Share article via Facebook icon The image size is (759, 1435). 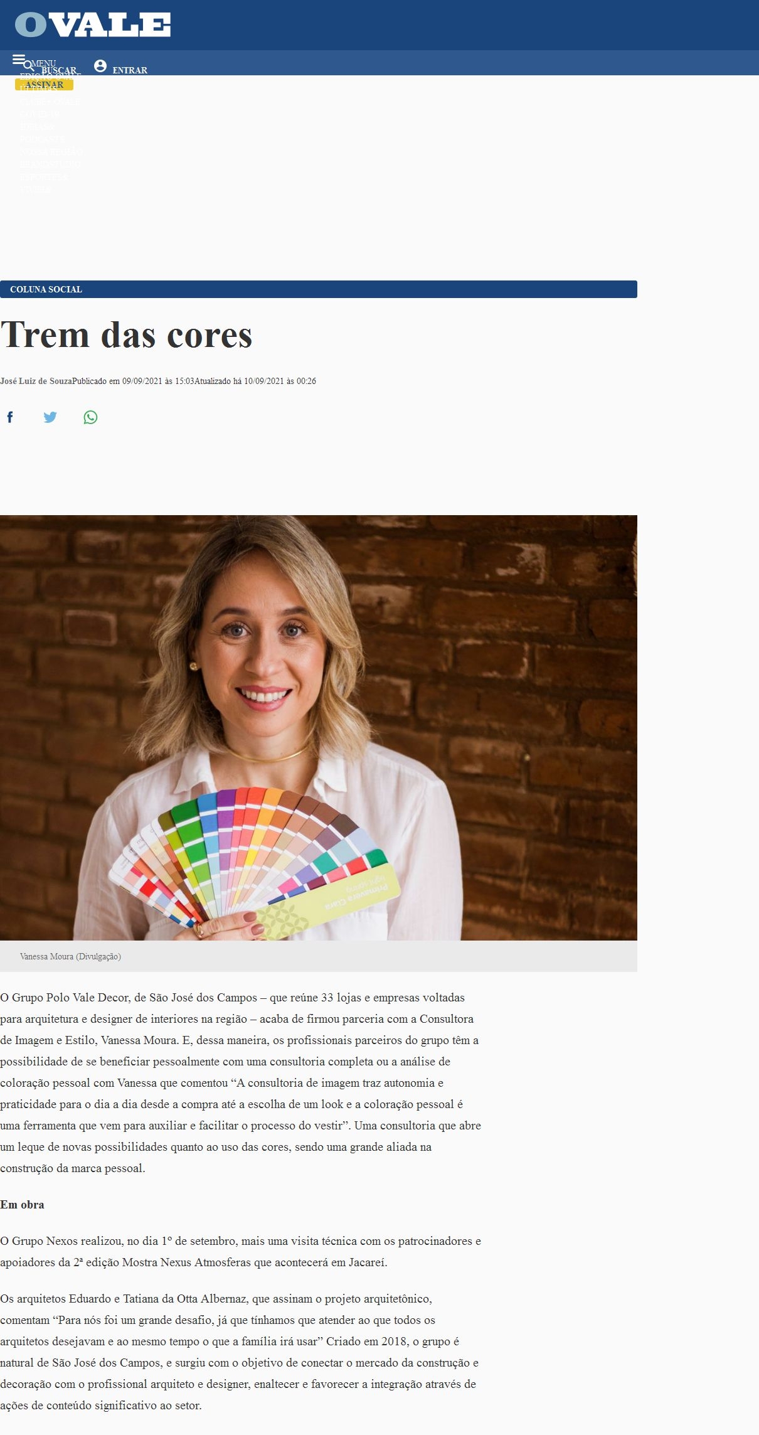point(10,417)
